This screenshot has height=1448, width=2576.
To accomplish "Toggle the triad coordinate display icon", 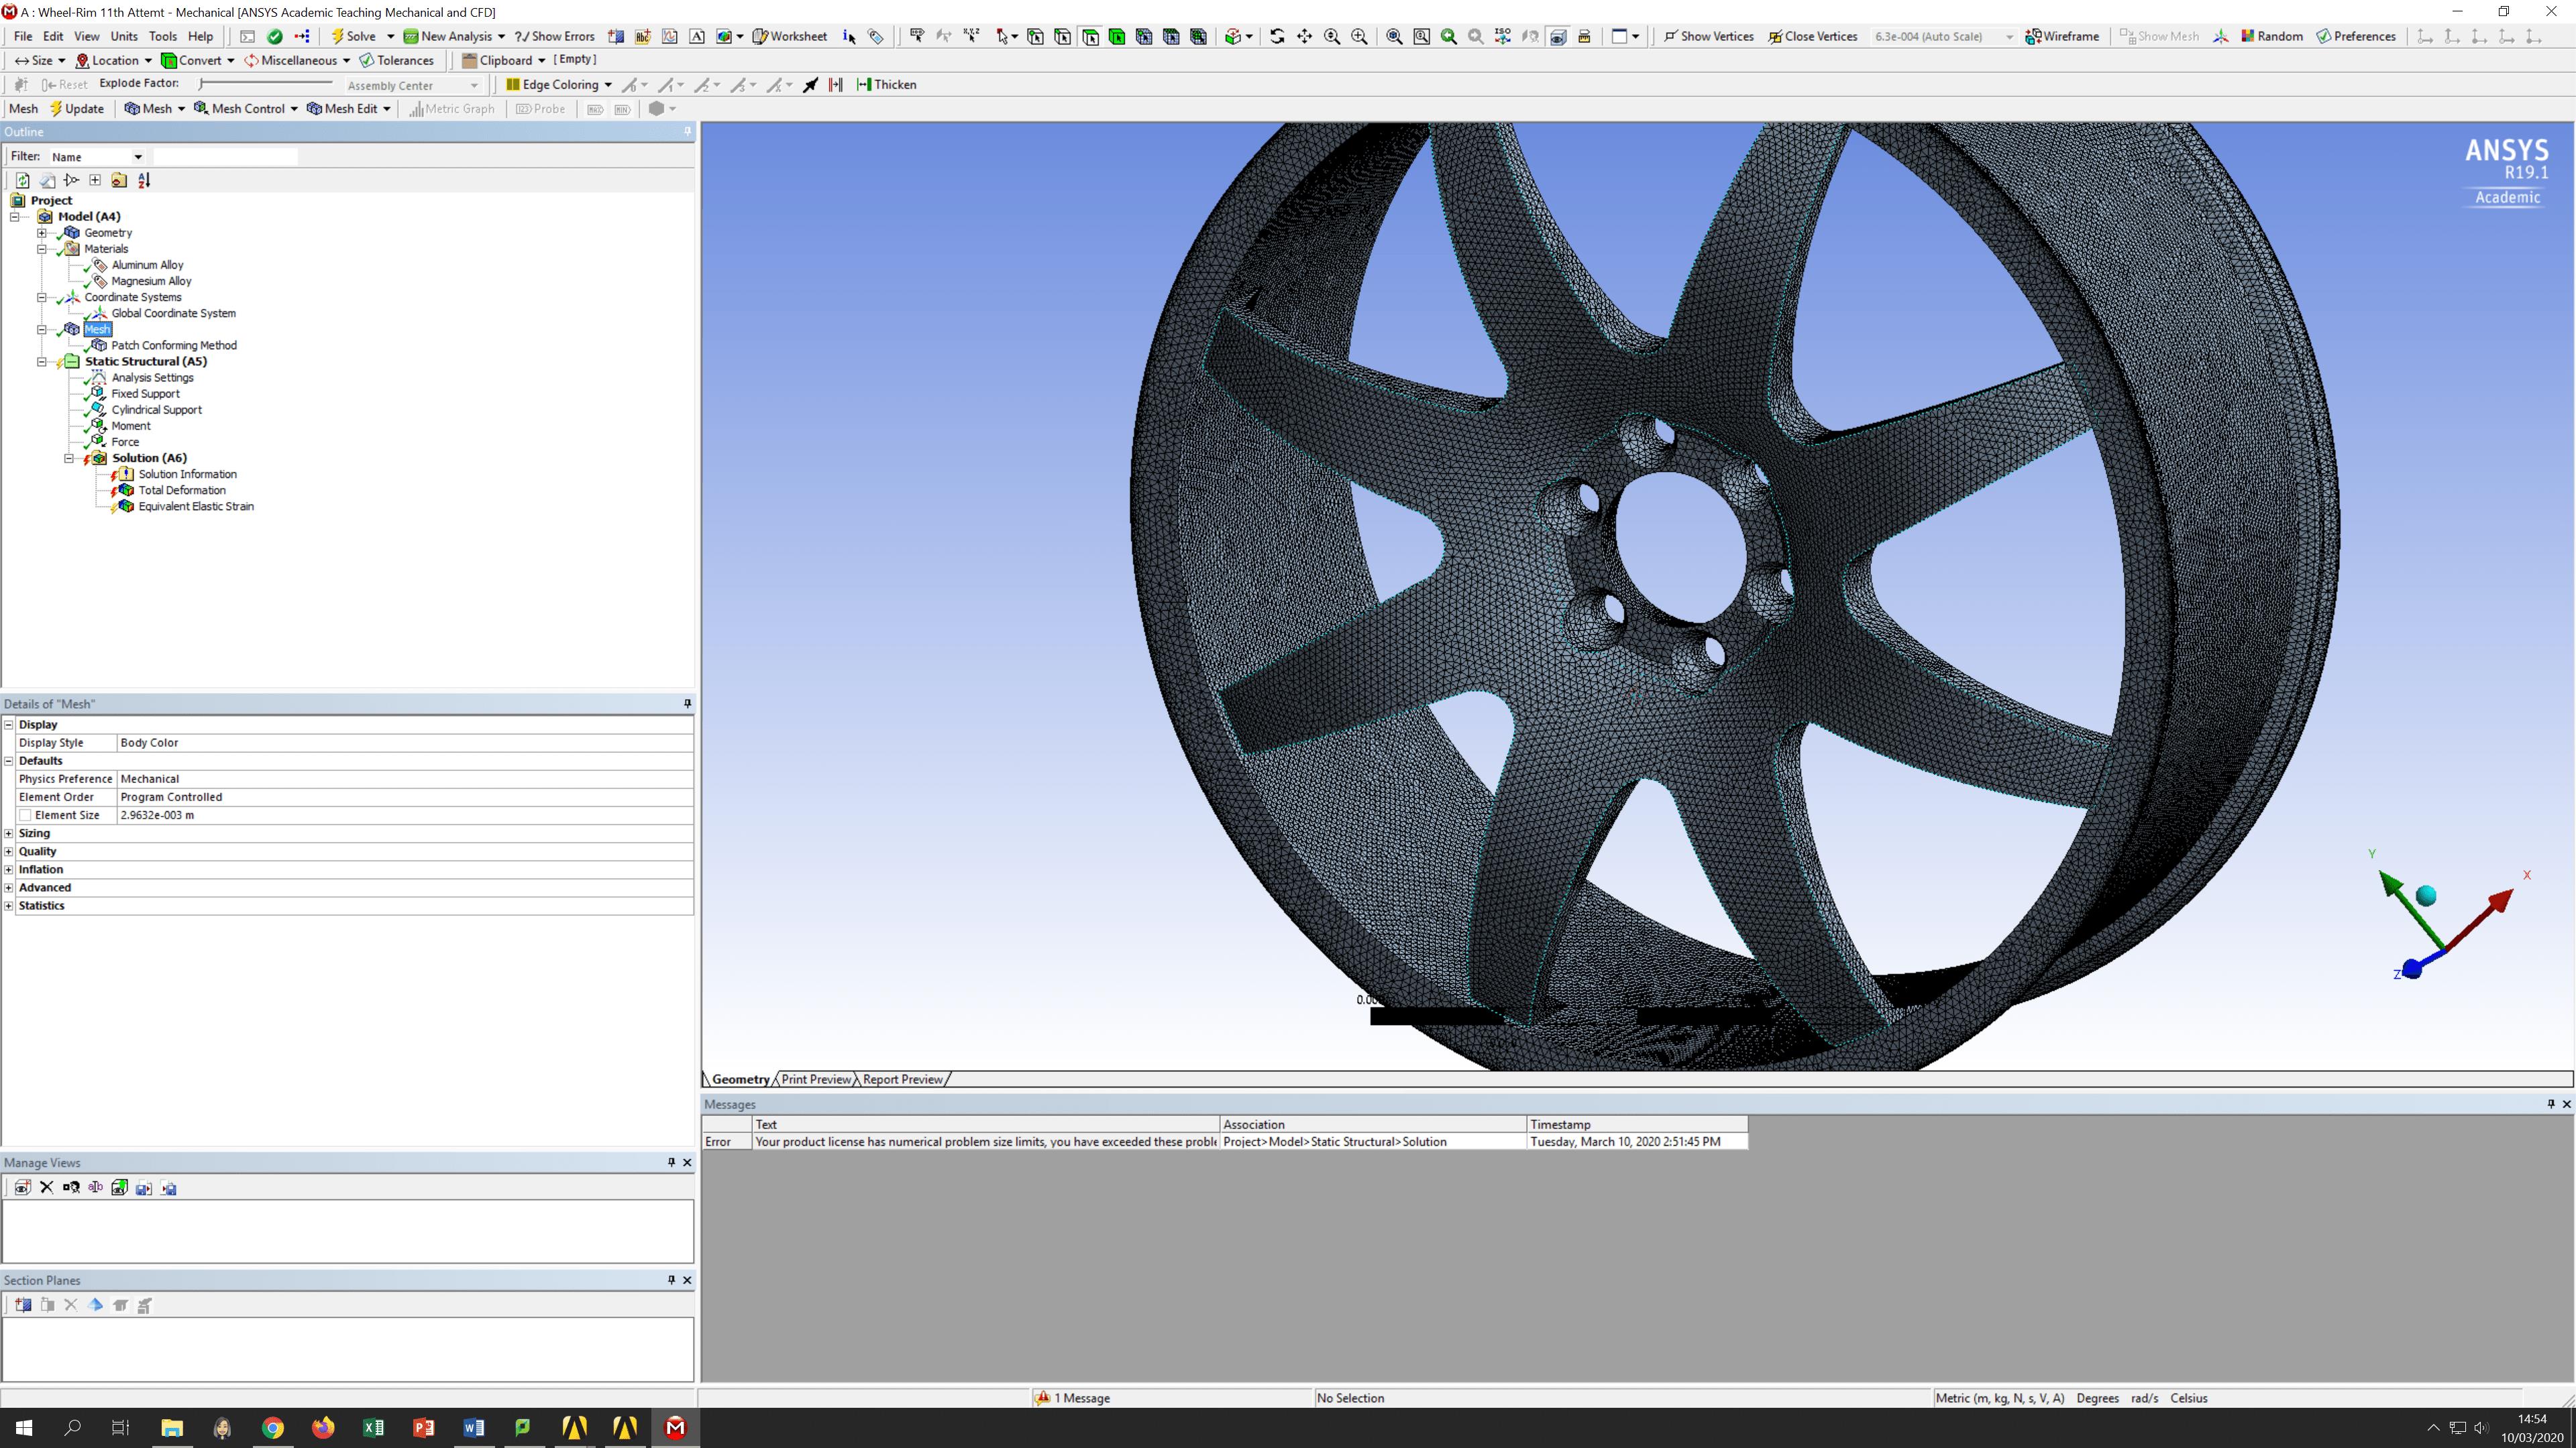I will (2220, 36).
